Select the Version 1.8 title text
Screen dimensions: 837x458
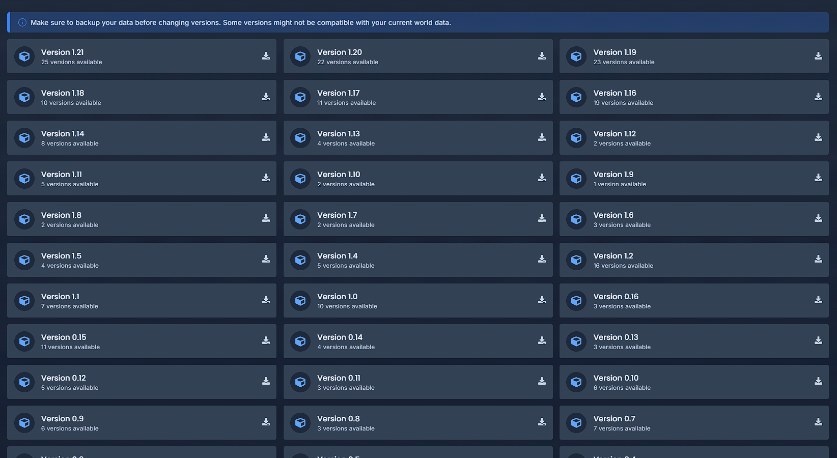pos(61,215)
